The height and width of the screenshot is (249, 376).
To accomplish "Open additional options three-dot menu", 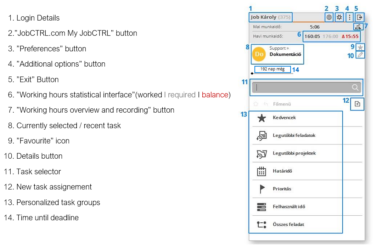I will [x=349, y=17].
